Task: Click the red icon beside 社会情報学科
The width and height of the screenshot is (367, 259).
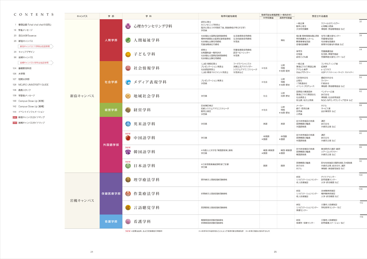Action: (x=128, y=68)
